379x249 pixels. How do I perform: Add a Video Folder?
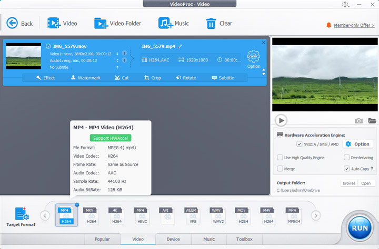pos(118,23)
